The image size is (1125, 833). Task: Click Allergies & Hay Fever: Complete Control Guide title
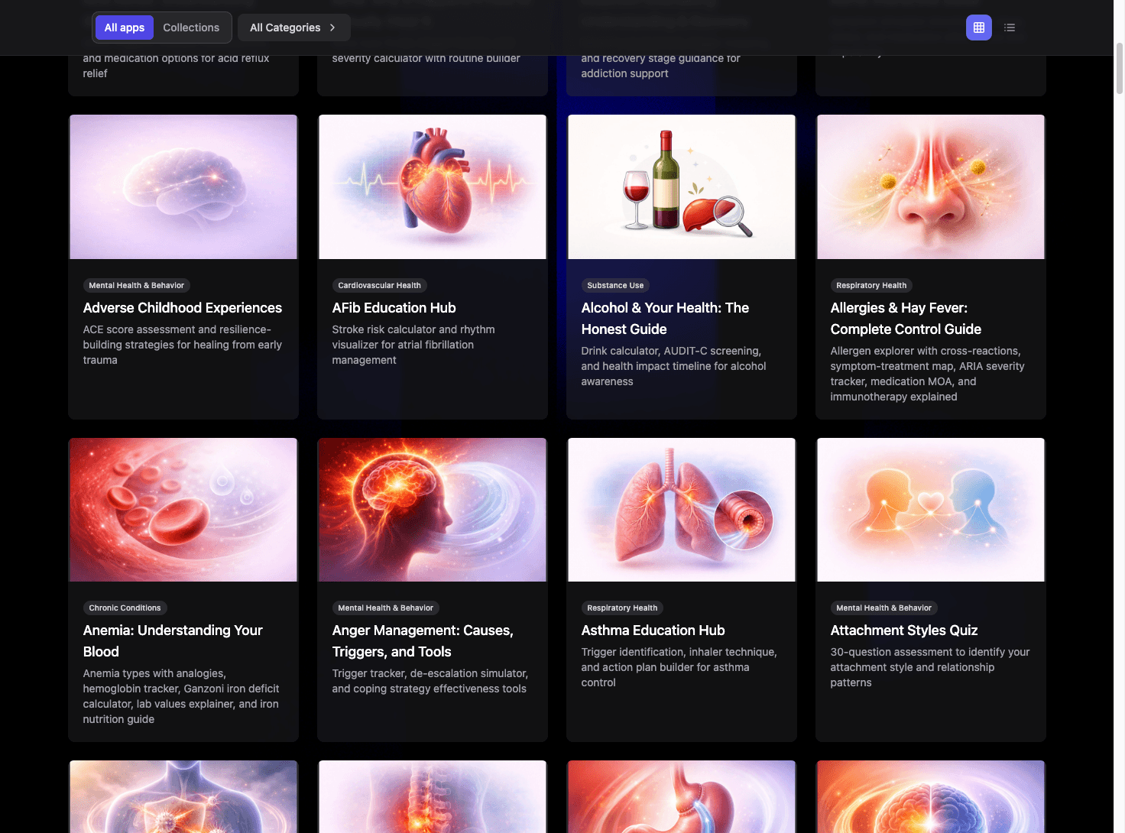coord(906,319)
